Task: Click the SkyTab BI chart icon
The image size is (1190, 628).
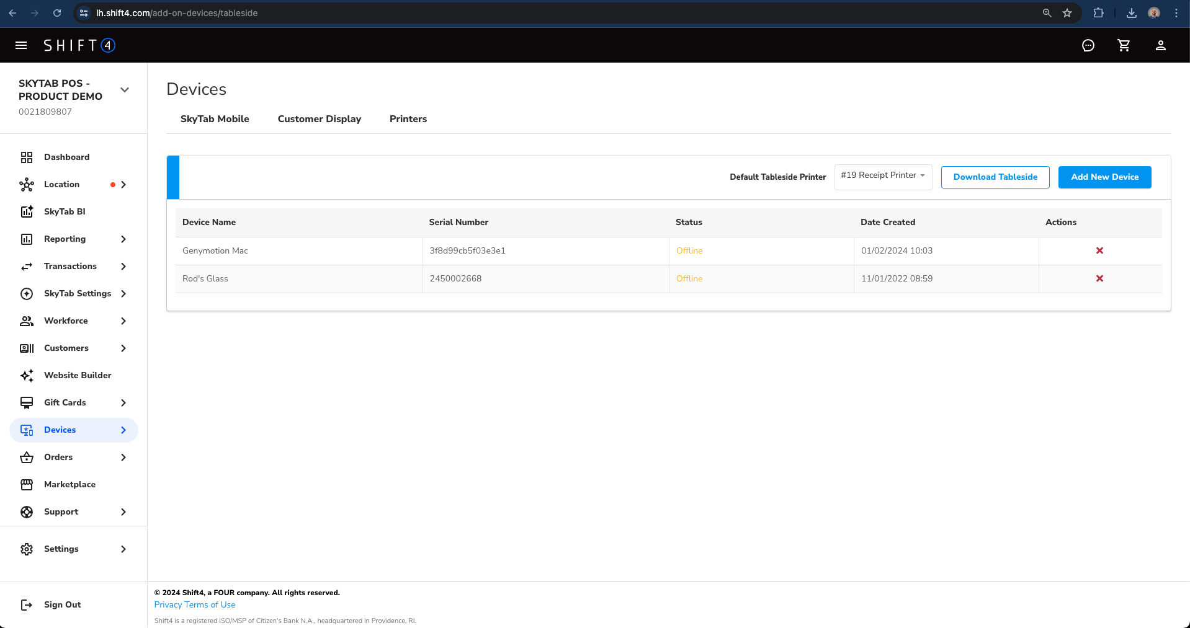Action: (27, 212)
